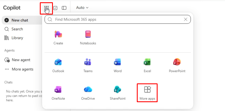The height and width of the screenshot is (111, 225).
Task: Click the 'No chats yet' message text
Action: pos(24,96)
